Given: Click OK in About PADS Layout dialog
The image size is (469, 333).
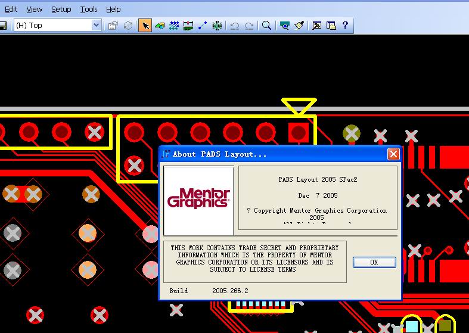Looking at the screenshot, I should 374,263.
